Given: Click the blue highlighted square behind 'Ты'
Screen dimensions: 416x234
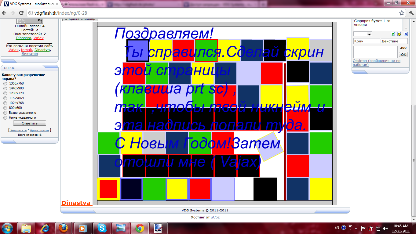Looking at the screenshot, I should 137,51.
